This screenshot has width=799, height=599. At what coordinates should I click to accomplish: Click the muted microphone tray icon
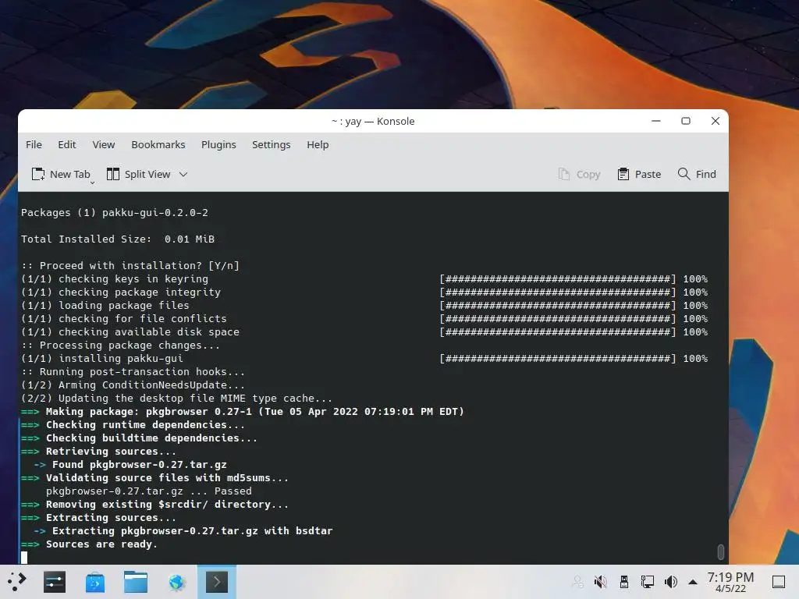click(x=600, y=582)
